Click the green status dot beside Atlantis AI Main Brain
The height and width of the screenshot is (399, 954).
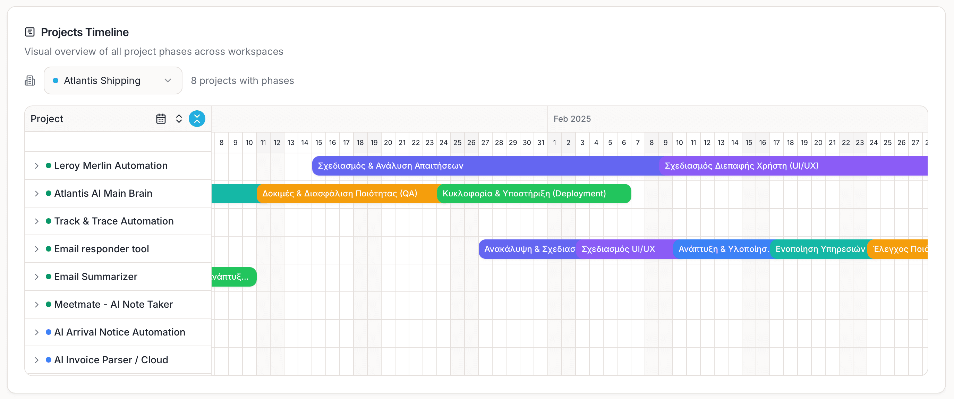pos(49,193)
